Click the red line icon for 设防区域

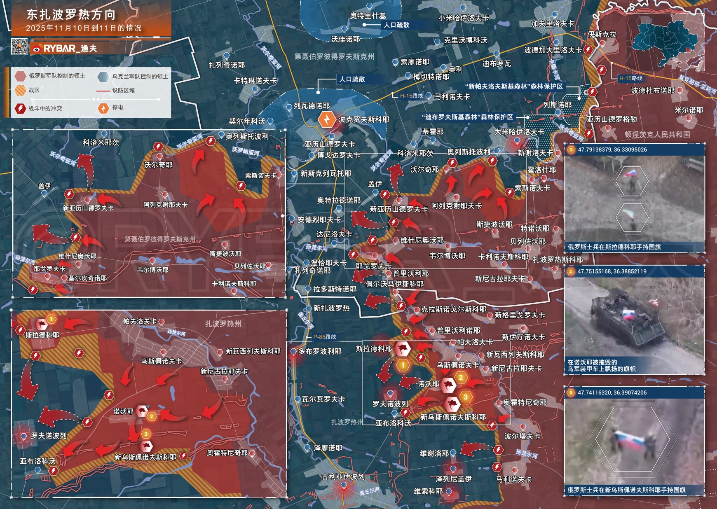click(103, 91)
